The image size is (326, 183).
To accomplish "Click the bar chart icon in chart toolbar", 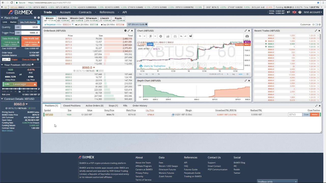I will click(x=191, y=36).
